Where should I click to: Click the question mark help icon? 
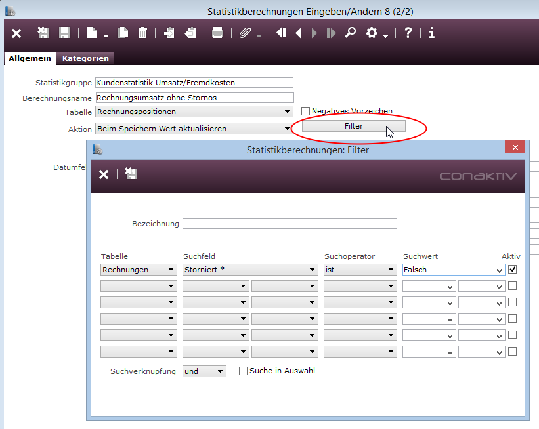(x=408, y=33)
